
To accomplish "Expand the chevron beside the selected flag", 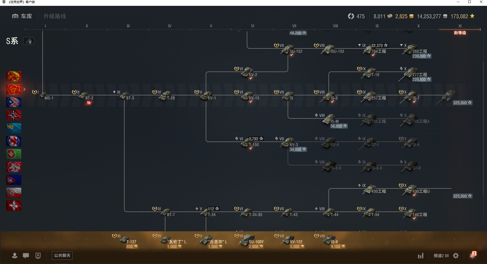I will (24, 89).
